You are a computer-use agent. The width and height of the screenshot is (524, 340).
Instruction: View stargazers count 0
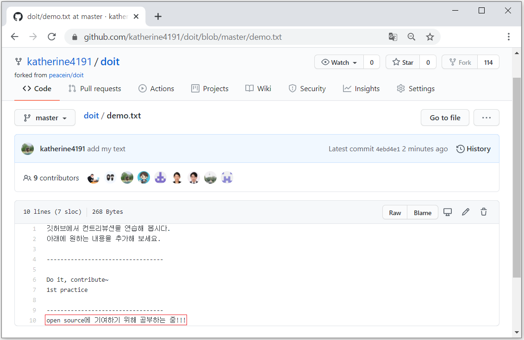coord(428,62)
